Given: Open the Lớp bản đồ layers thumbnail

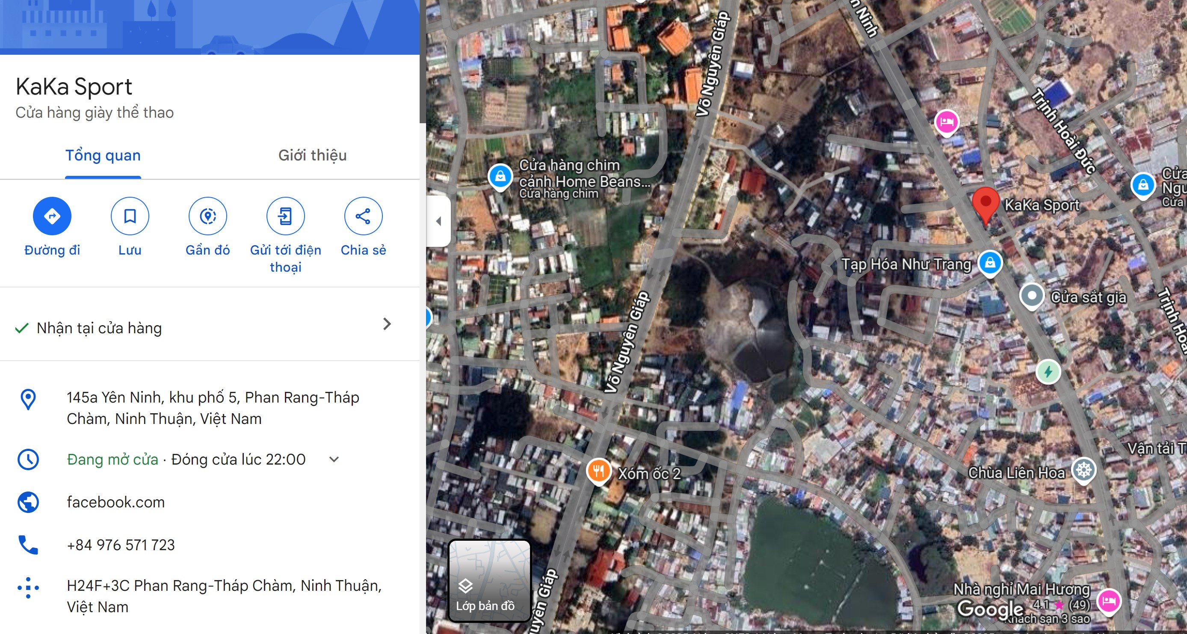Looking at the screenshot, I should click(x=490, y=581).
